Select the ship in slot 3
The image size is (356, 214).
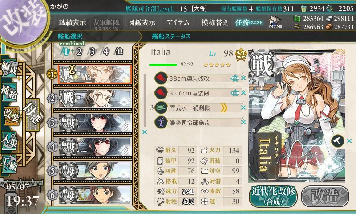click(x=95, y=123)
